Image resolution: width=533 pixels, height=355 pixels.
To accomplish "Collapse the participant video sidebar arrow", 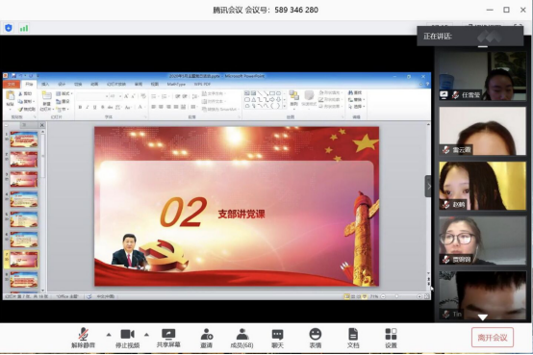I will pos(428,186).
